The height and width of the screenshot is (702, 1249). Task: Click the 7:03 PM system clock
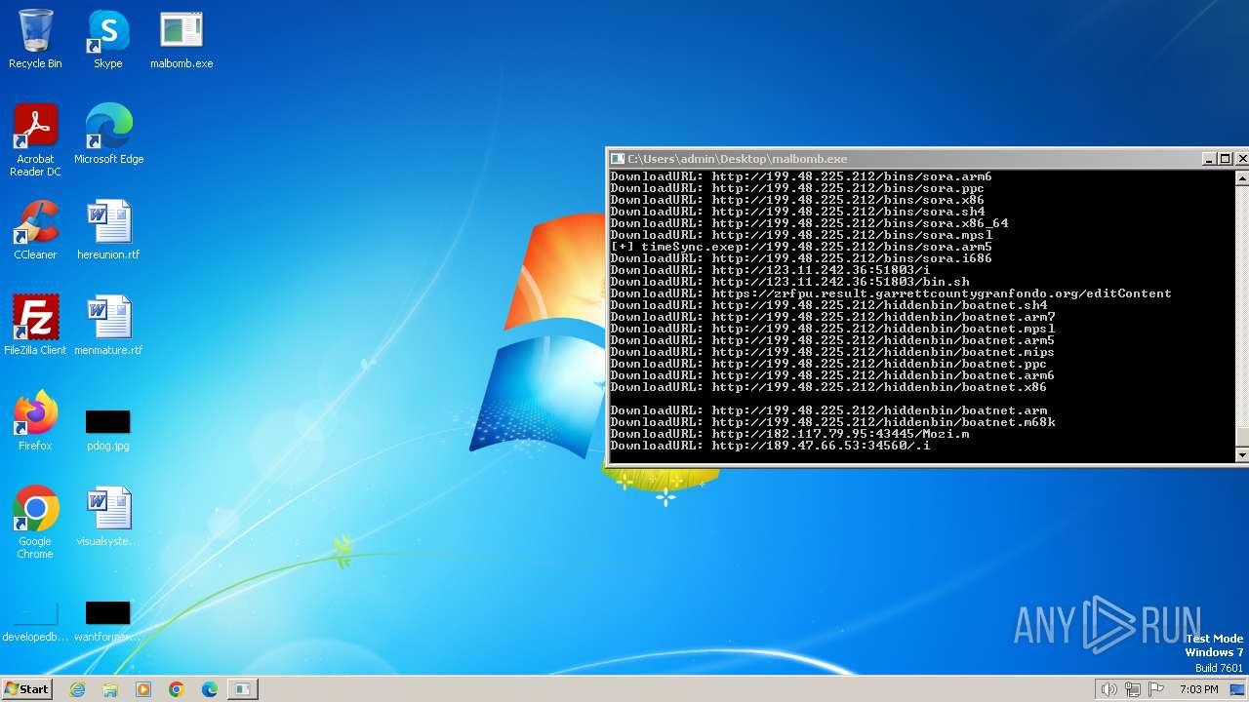pyautogui.click(x=1199, y=689)
